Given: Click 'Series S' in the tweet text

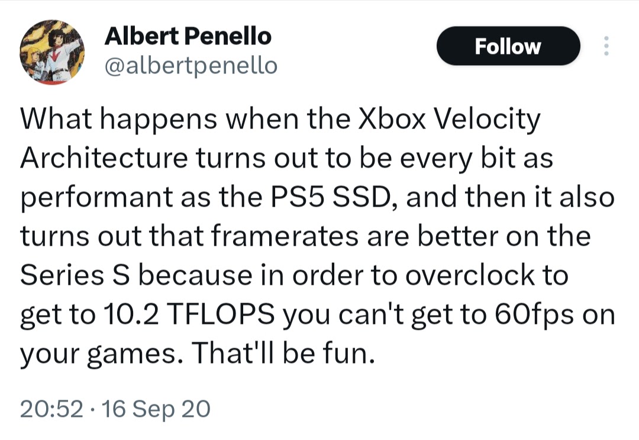Looking at the screenshot, I should pos(75,275).
